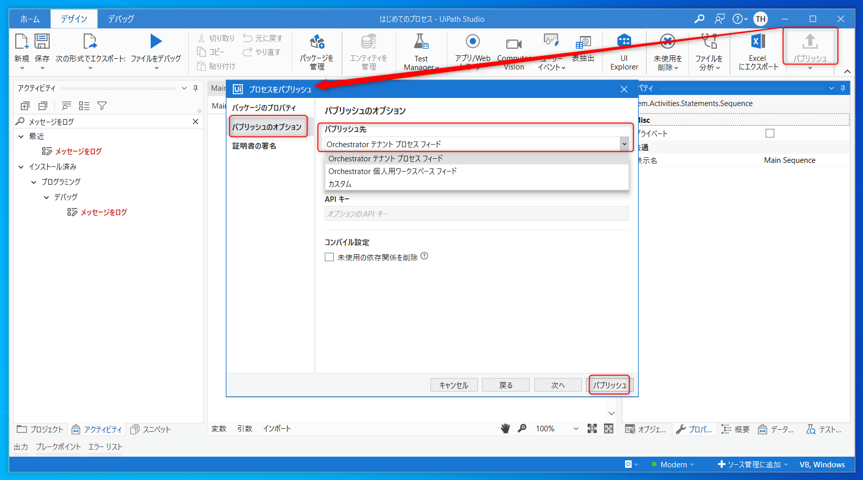Viewport: 863px width, 480px height.
Task: Click the overview toggle icon beside fit-to-screen
Action: [x=609, y=429]
